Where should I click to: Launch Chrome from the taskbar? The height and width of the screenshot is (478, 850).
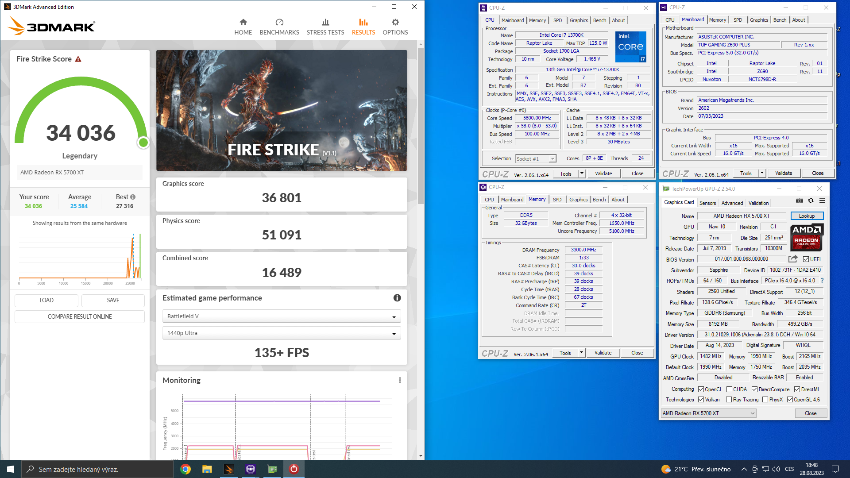[x=185, y=469]
